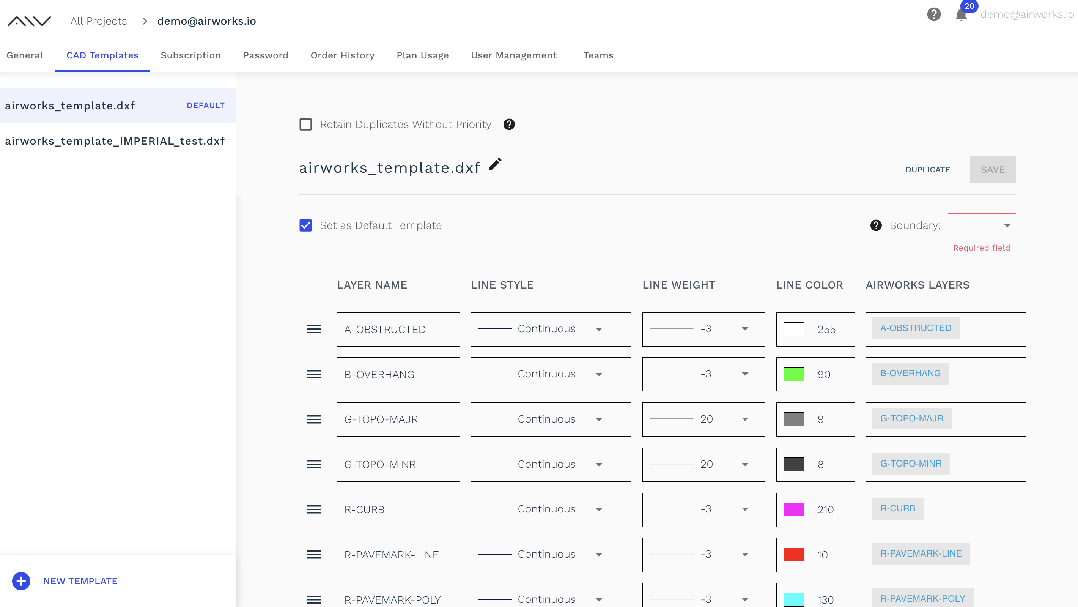Click the help icon beside Retain Duplicates
Image resolution: width=1078 pixels, height=607 pixels.
pyautogui.click(x=509, y=125)
